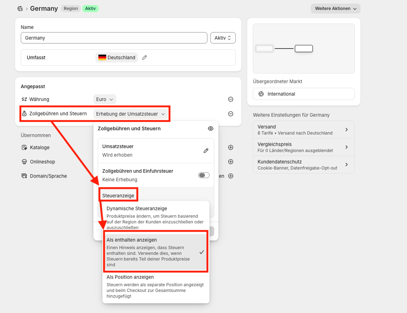
Task: Edit Umsatzsteuer using the pencil icon
Action: tap(206, 151)
